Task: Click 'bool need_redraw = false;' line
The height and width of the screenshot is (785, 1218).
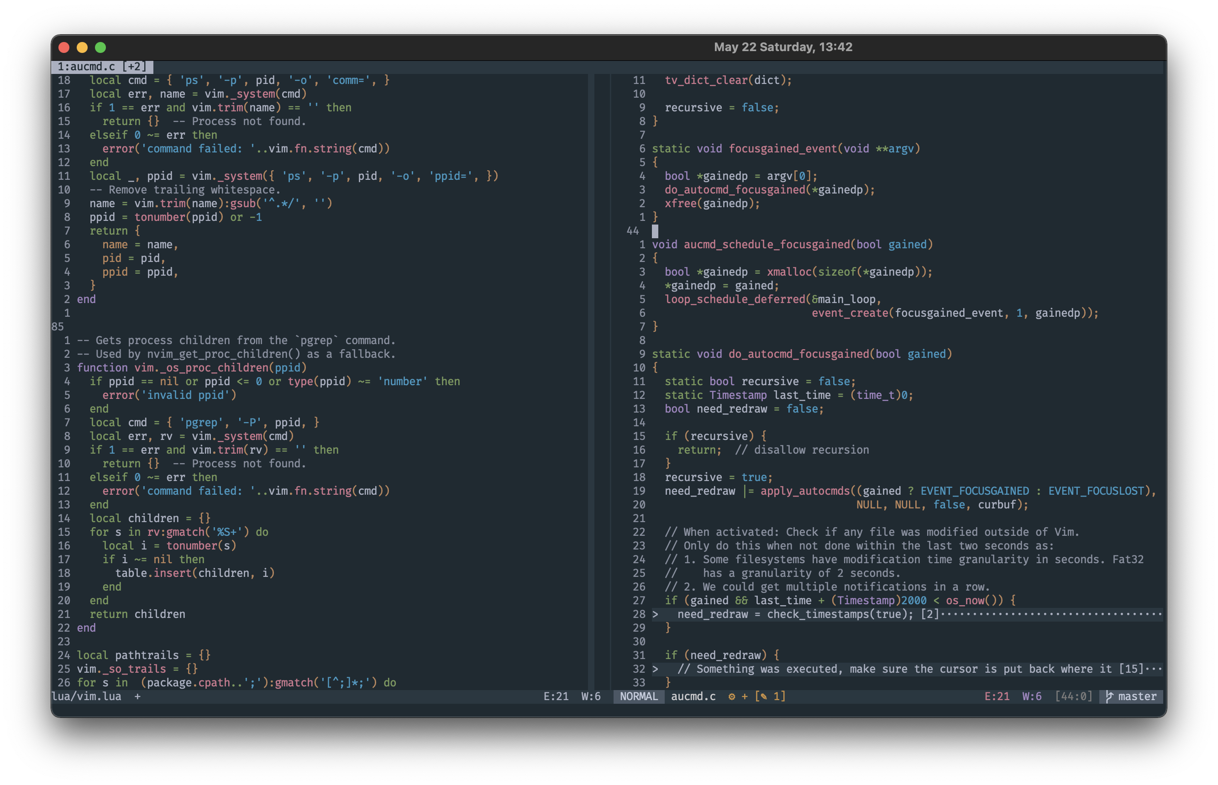Action: (x=745, y=409)
